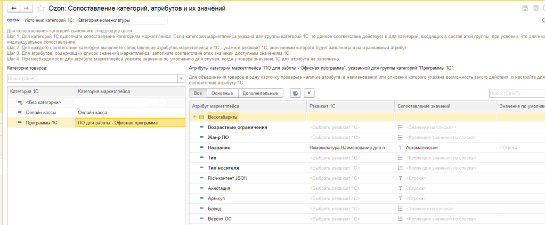This screenshot has width=545, height=225.
Task: Go forward with the right arrow button
Action: point(27,8)
